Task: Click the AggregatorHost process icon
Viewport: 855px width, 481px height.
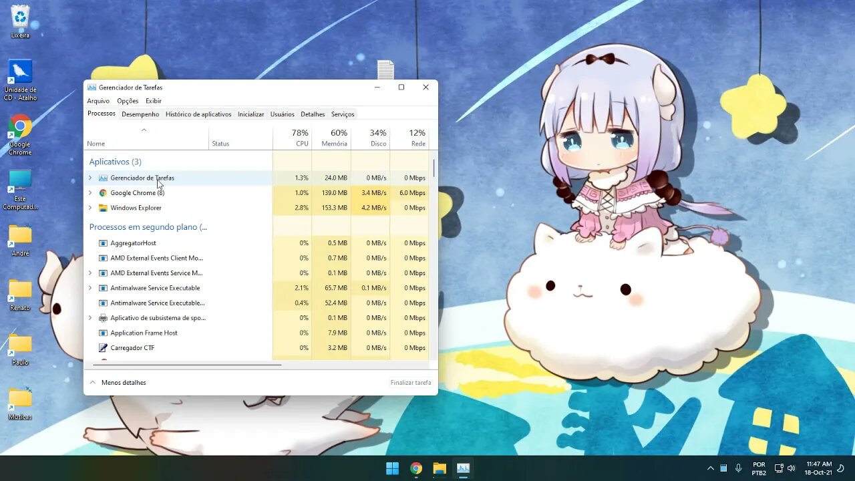Action: (x=103, y=243)
